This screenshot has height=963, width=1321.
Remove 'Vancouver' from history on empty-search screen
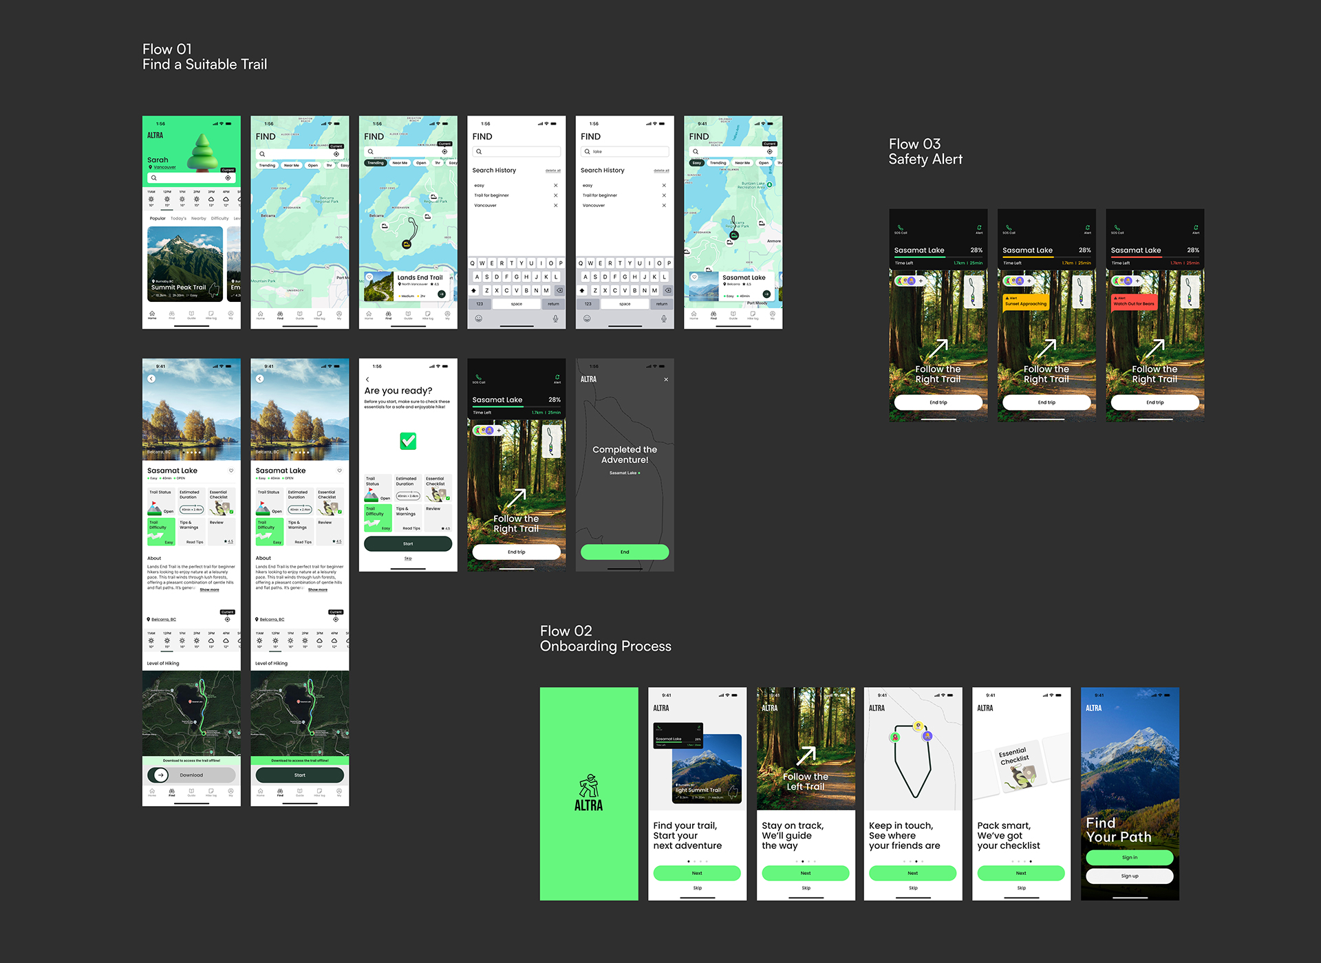(555, 206)
